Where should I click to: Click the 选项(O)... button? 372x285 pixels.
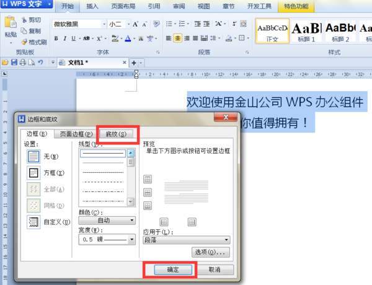click(210, 252)
